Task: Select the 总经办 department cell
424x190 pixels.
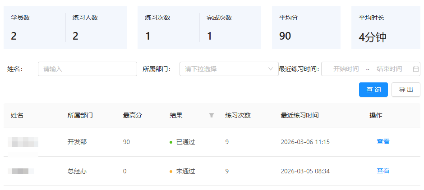Action: pos(77,171)
